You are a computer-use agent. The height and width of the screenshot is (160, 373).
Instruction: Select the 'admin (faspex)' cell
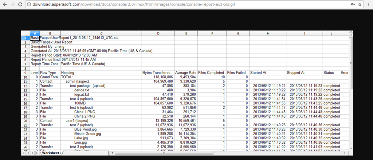click(x=101, y=81)
